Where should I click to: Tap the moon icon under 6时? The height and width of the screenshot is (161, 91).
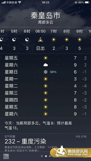27,40
